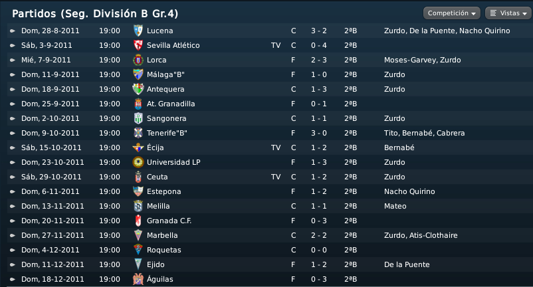The image size is (533, 287).
Task: Click the TV label on the Ceuta match
Action: (276, 177)
